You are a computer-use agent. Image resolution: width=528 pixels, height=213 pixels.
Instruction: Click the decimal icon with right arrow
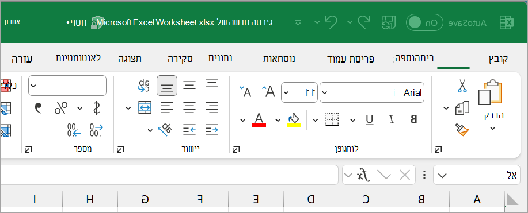96,130
